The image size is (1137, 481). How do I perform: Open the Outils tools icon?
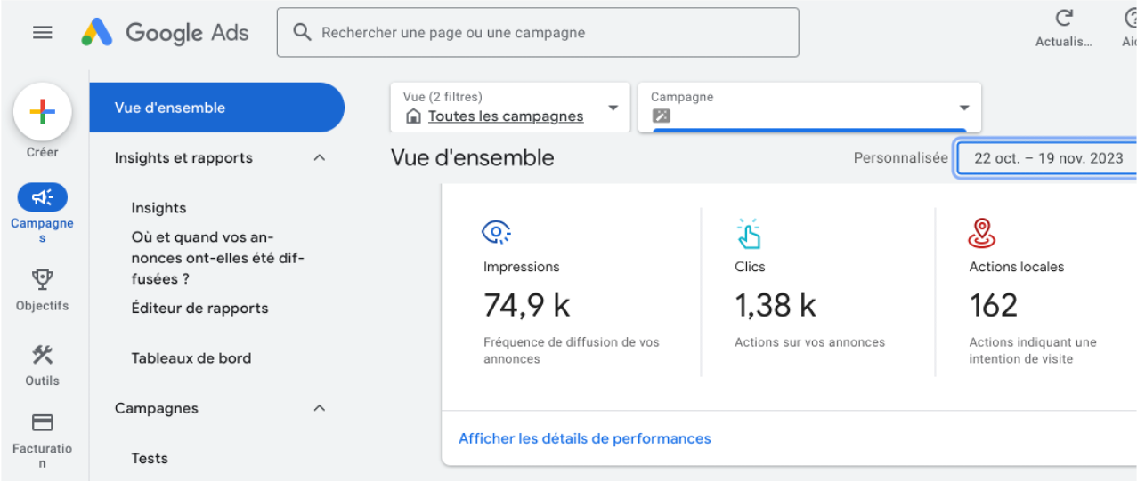pos(42,355)
